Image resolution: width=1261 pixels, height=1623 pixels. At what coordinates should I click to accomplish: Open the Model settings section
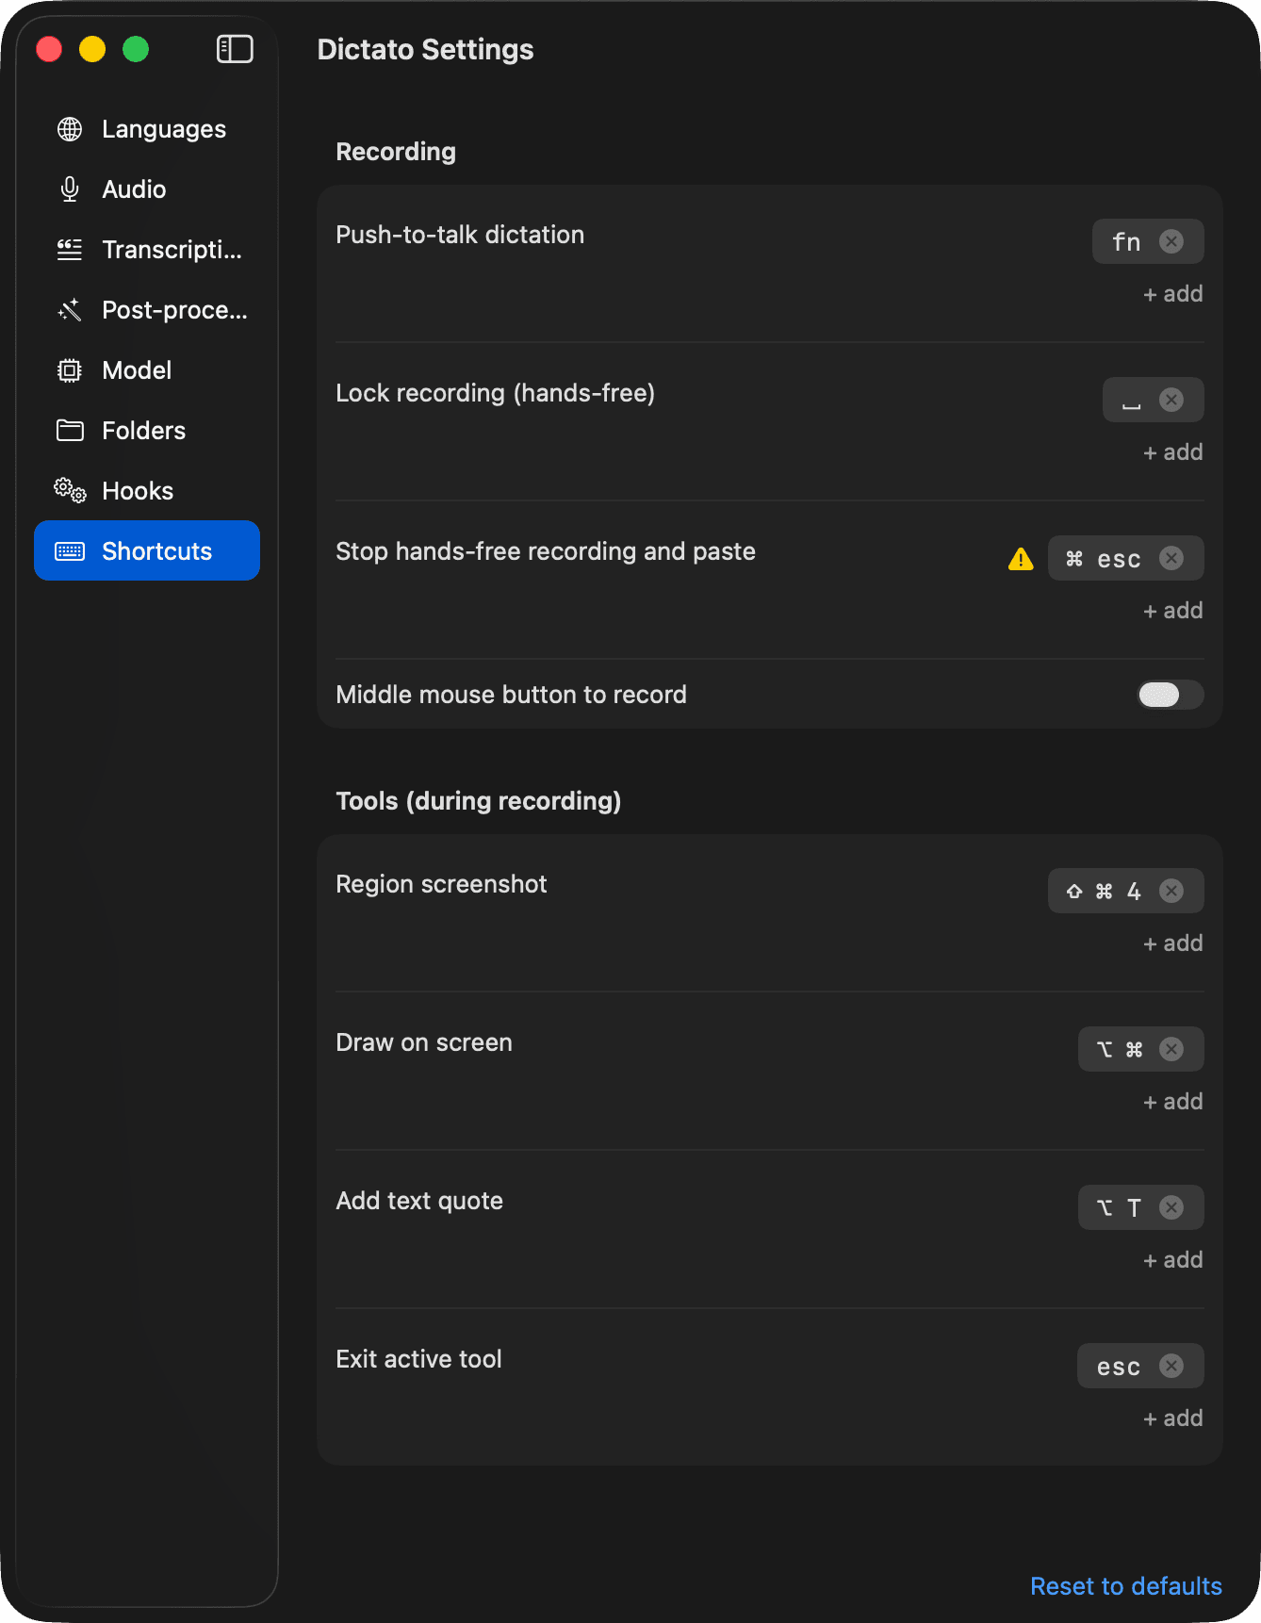pos(147,370)
